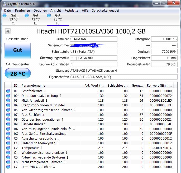Select the F: drive tab at 28 °C
Image resolution: width=181 pixels, height=173 pixels.
pyautogui.click(x=58, y=19)
